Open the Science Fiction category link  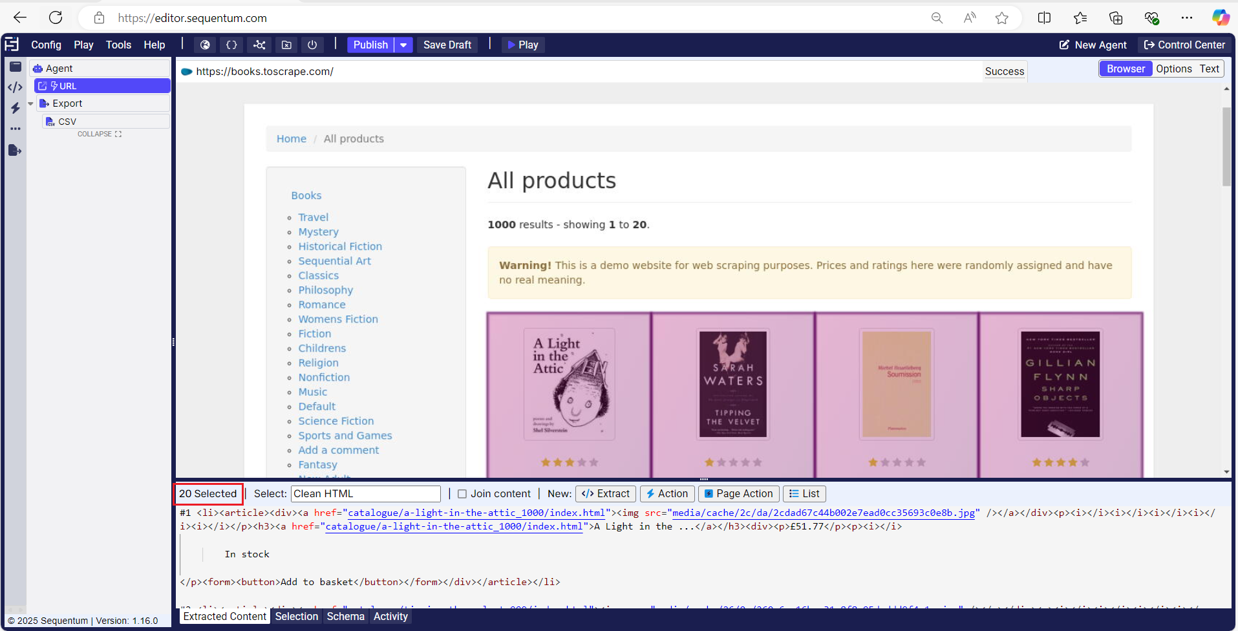(336, 421)
